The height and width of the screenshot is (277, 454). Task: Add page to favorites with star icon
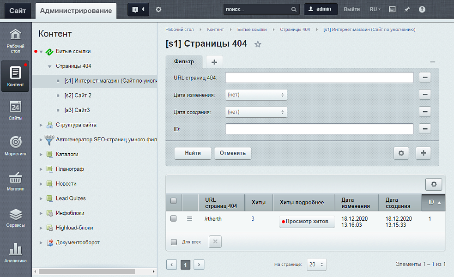pos(258,44)
